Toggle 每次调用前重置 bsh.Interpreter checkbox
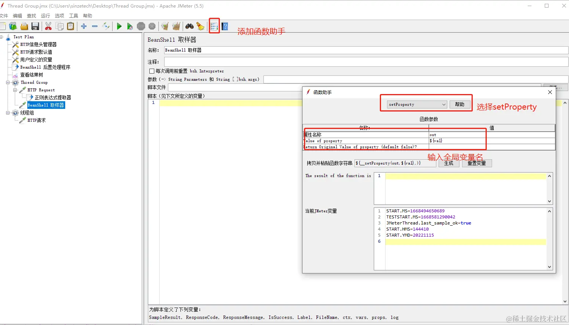This screenshot has height=325, width=569. [x=152, y=71]
